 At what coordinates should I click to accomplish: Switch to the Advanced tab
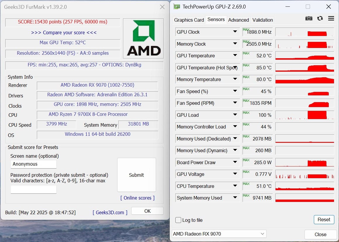click(x=238, y=20)
